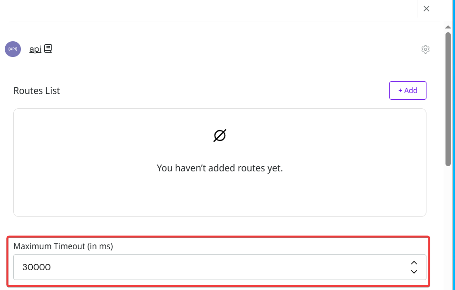
Task: Click the scrollbar track below the thumb
Action: click(448, 228)
